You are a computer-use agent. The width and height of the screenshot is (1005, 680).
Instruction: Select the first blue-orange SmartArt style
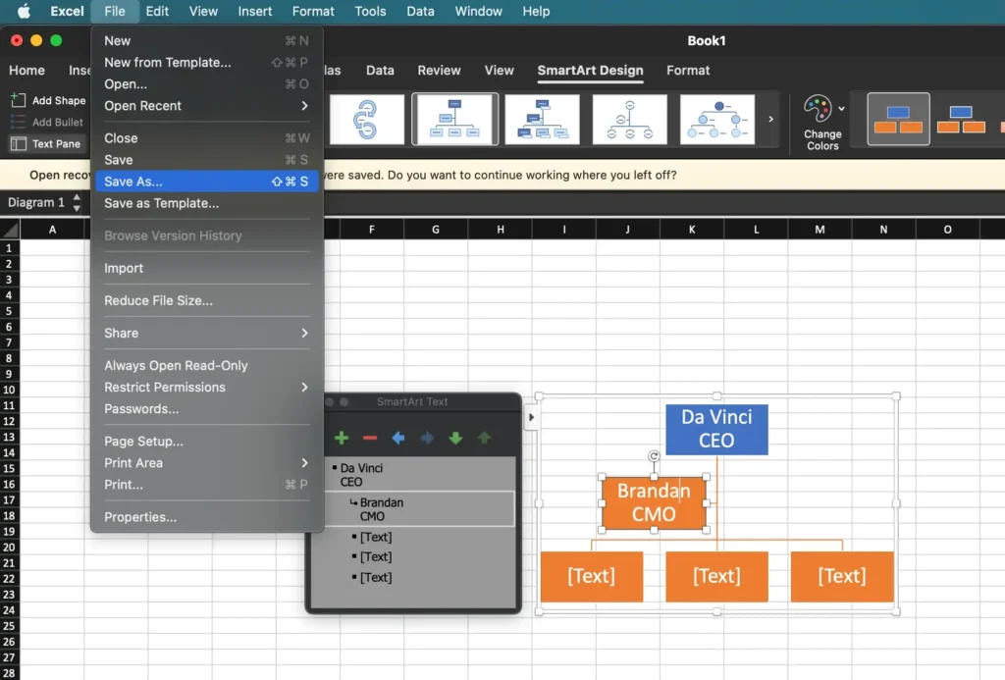(x=898, y=119)
